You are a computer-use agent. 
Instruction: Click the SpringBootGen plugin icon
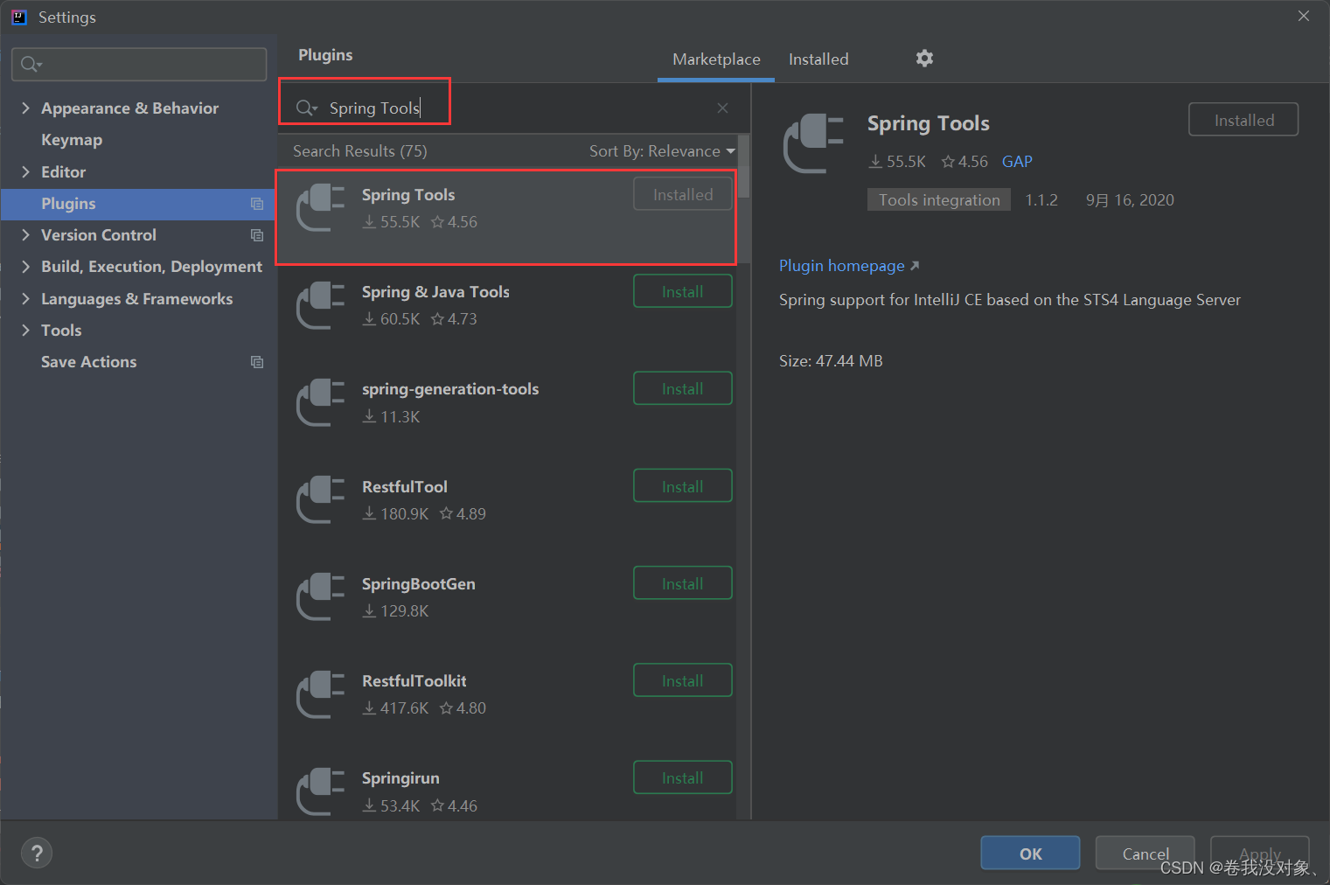tap(320, 596)
